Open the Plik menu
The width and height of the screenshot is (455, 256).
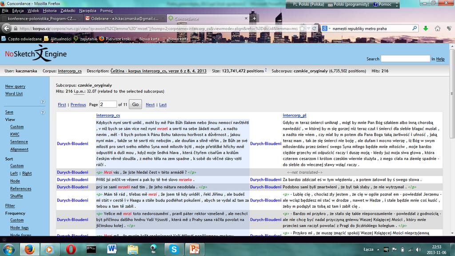coord(5,11)
